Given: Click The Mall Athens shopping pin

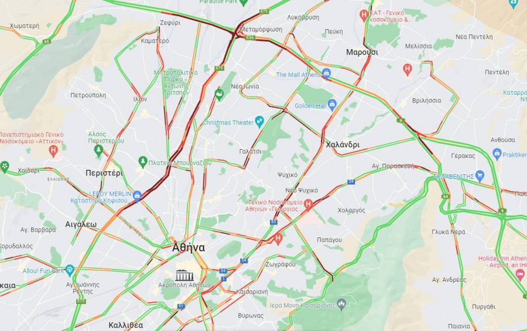Looking at the screenshot, I should pos(326,74).
